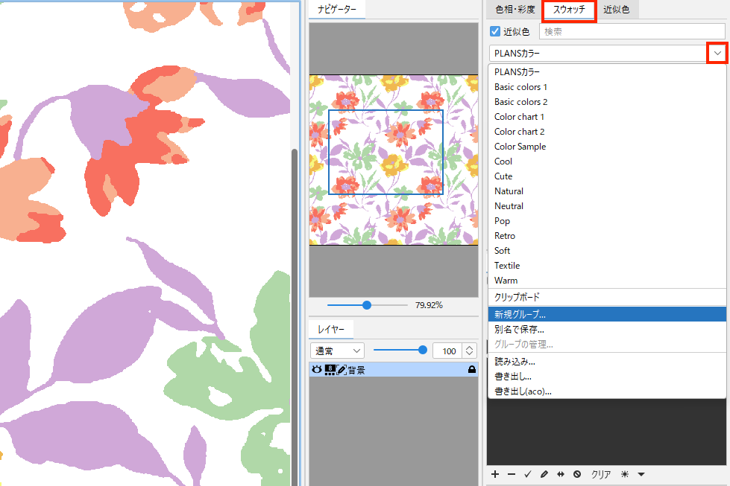Viewport: 730px width, 486px height.
Task: Click the layer opacity value field 100
Action: pos(447,351)
